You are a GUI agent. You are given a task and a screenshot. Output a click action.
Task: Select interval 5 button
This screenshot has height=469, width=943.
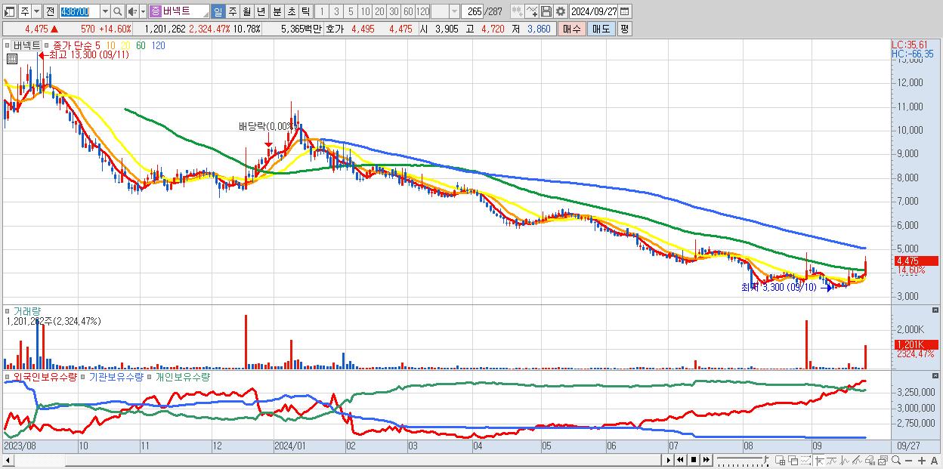pos(351,11)
